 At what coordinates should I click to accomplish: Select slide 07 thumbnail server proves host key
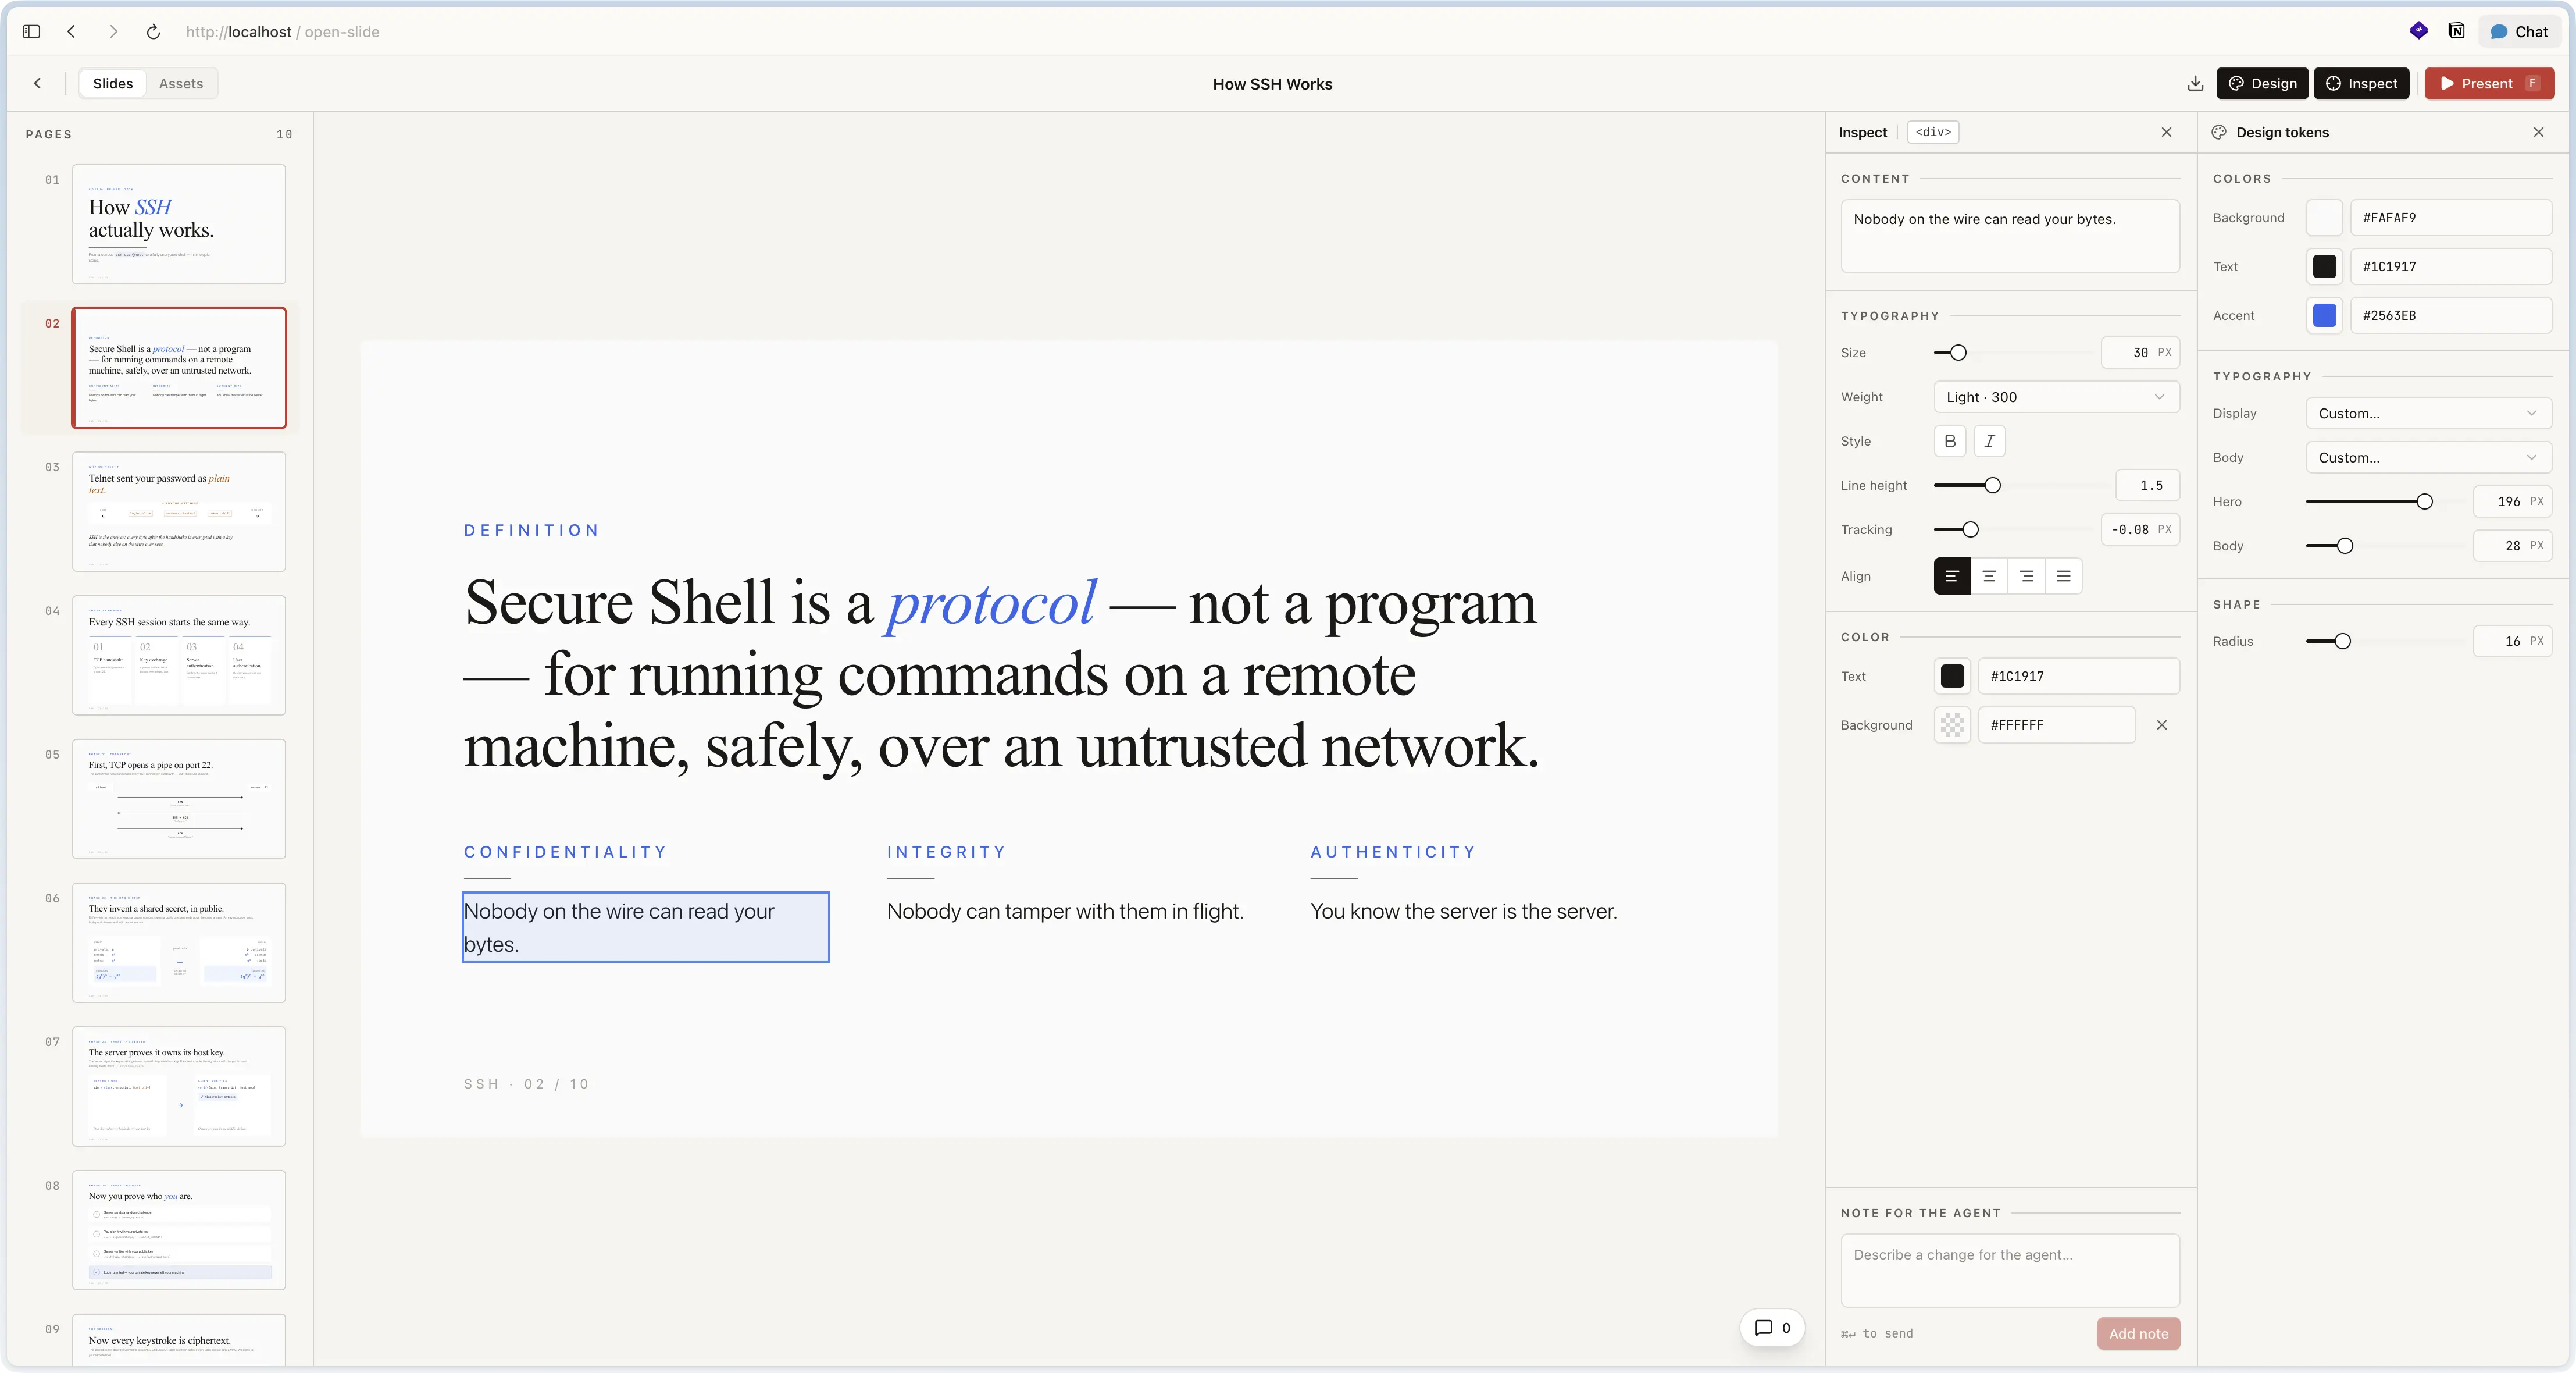[179, 1087]
